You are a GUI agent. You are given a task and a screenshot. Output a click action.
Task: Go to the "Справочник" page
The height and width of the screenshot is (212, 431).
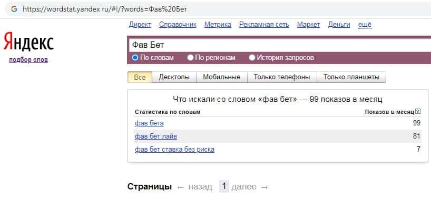pos(178,25)
